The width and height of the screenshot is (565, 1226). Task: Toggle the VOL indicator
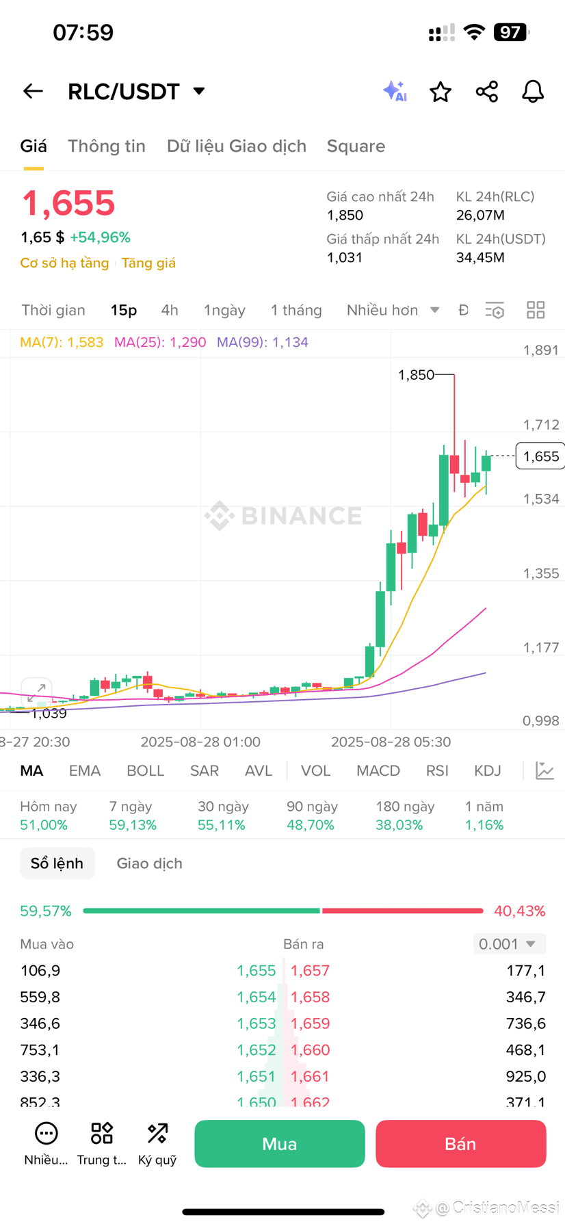[316, 771]
